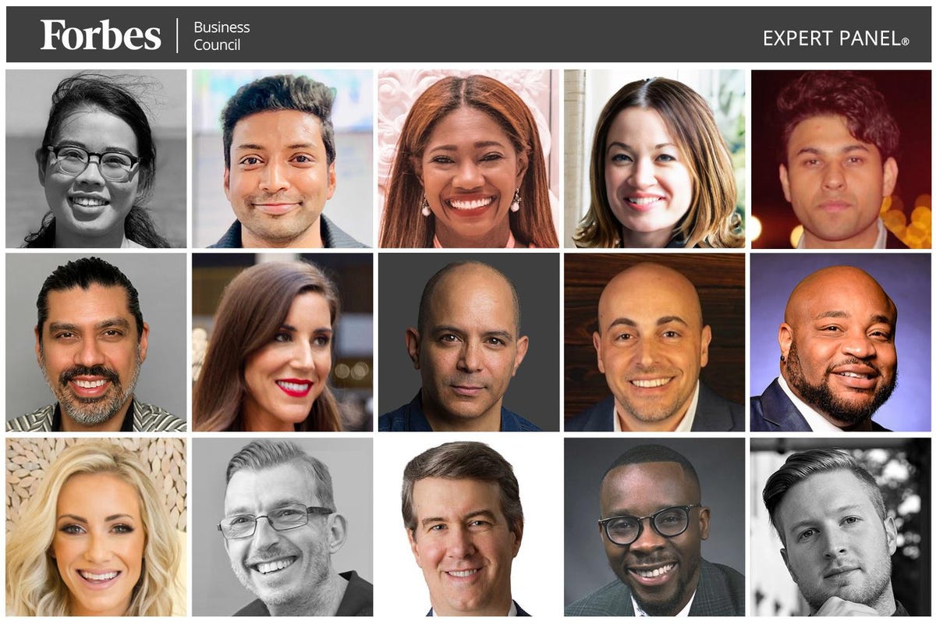This screenshot has width=936, height=639.
Task: Click the Forbes logo in the header
Action: pos(101,35)
